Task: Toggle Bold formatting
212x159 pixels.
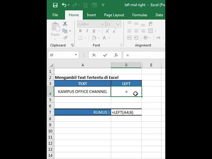Action: (x=80, y=31)
